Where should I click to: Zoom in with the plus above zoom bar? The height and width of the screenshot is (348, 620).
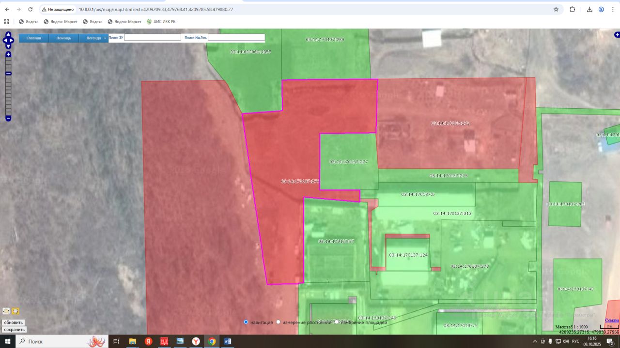(8, 55)
